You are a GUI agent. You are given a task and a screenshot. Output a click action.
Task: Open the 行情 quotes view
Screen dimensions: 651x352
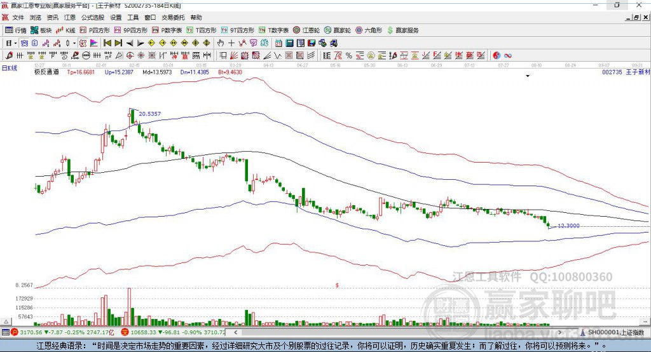tap(16, 30)
